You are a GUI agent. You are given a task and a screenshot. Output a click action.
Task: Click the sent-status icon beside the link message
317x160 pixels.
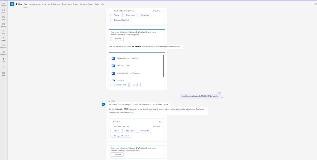(x=222, y=97)
